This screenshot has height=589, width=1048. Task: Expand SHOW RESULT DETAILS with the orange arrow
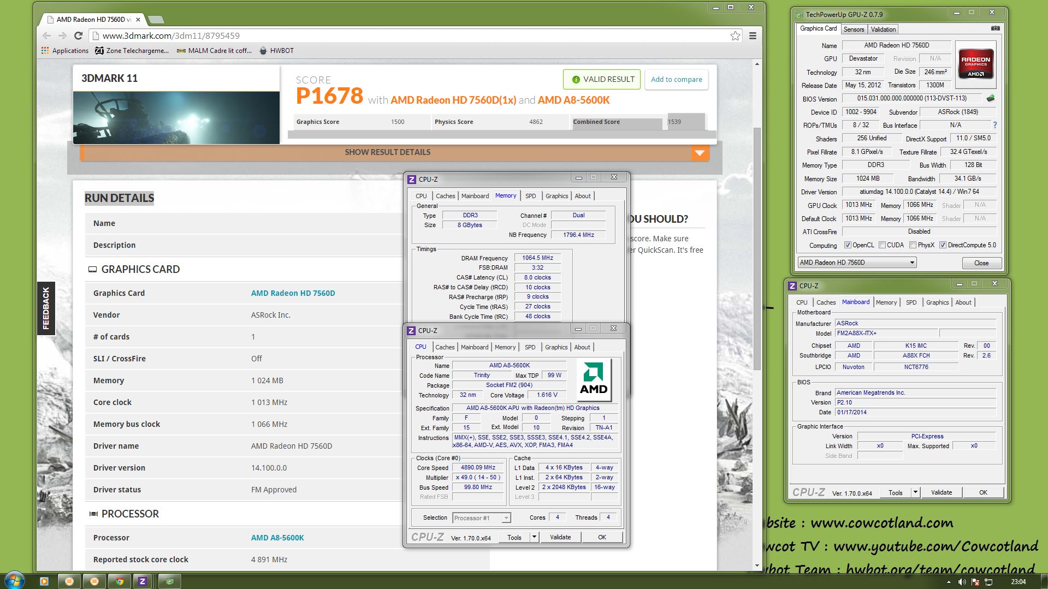(x=700, y=153)
